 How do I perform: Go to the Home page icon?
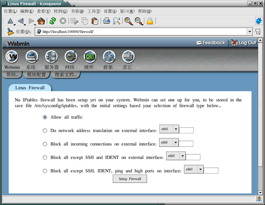click(41, 21)
